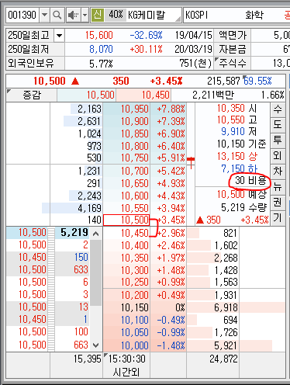Select the 수 side tab

pos(278,109)
